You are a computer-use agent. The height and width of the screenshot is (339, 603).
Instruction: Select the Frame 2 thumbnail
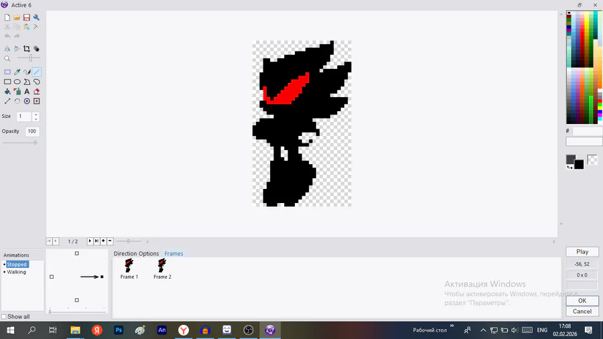coord(162,269)
